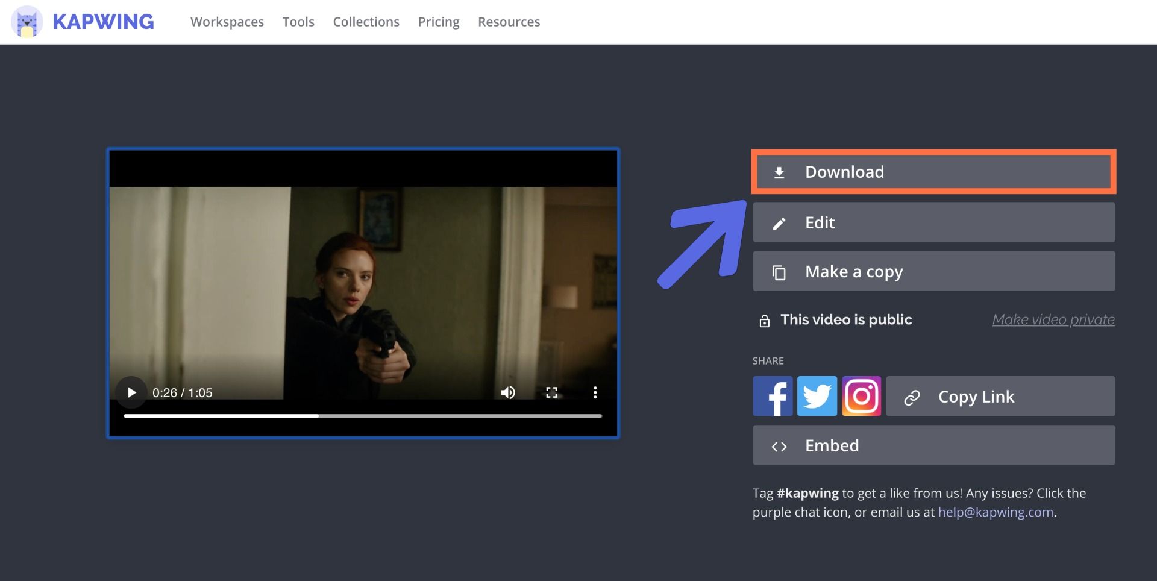Open the video player's three-dot options menu
This screenshot has width=1157, height=581.
pyautogui.click(x=595, y=392)
